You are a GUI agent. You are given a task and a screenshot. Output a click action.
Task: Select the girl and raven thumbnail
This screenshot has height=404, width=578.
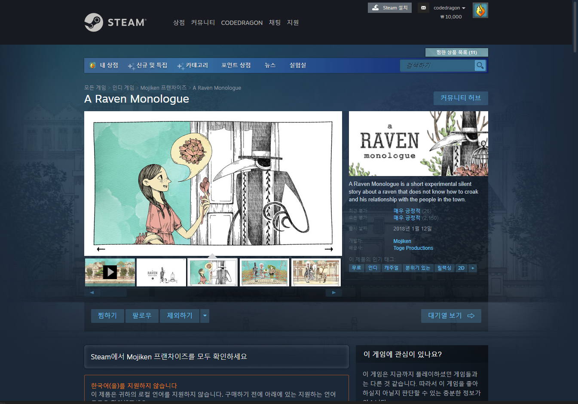213,272
